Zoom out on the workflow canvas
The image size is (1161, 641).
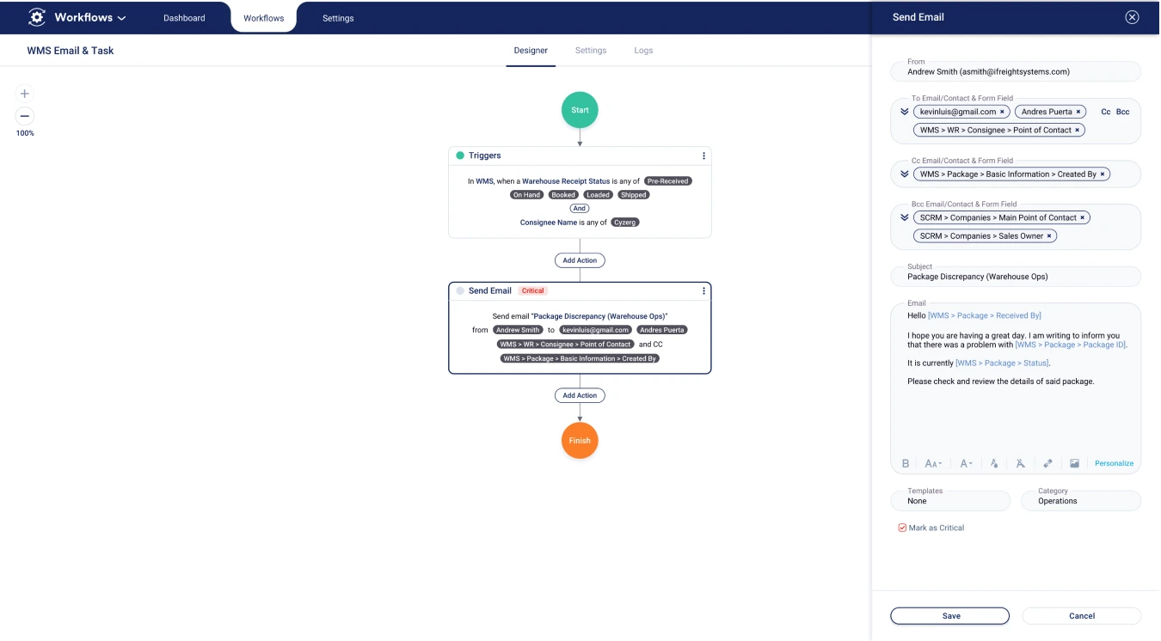point(25,116)
